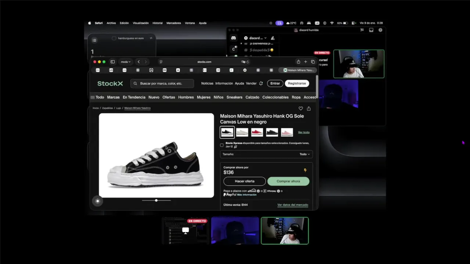Open the StockX hamburger menu icon
The width and height of the screenshot is (470, 264).
93,97
